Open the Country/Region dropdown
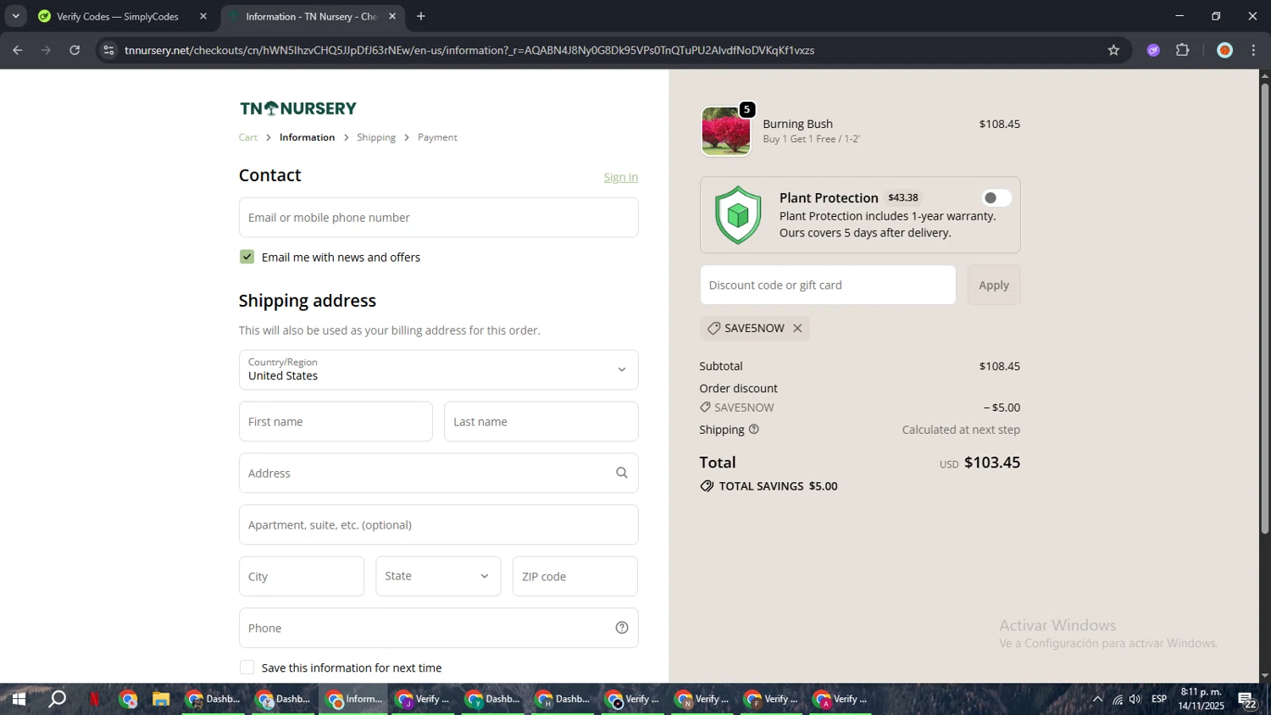Image resolution: width=1271 pixels, height=715 pixels. (438, 369)
